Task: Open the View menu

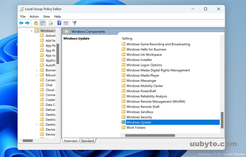Action: click(x=46, y=17)
